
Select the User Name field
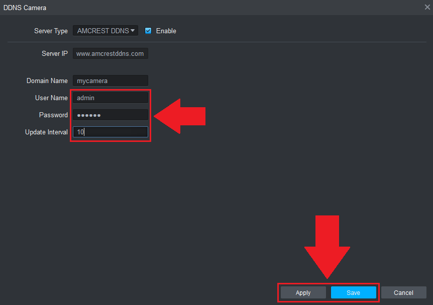click(x=110, y=98)
